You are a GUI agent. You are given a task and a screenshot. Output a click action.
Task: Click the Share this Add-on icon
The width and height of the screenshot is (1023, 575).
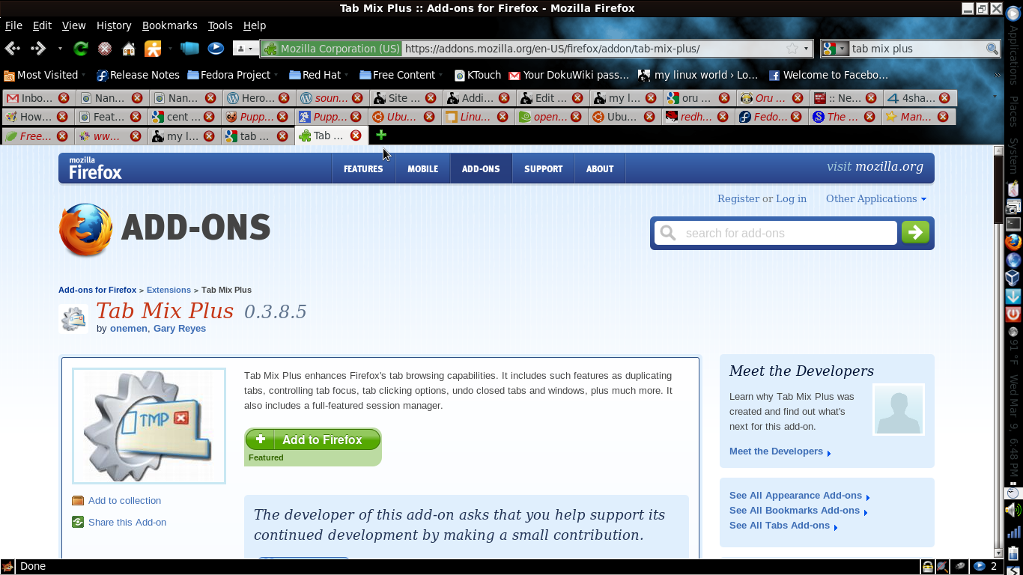pyautogui.click(x=77, y=522)
